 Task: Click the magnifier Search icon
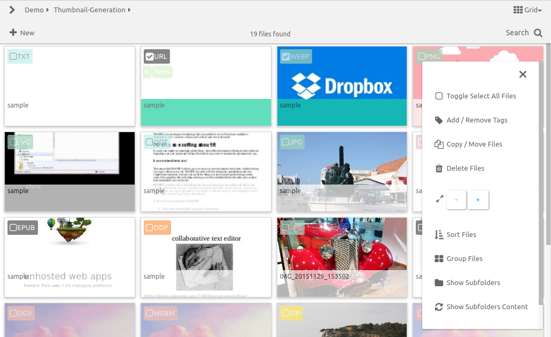[538, 33]
